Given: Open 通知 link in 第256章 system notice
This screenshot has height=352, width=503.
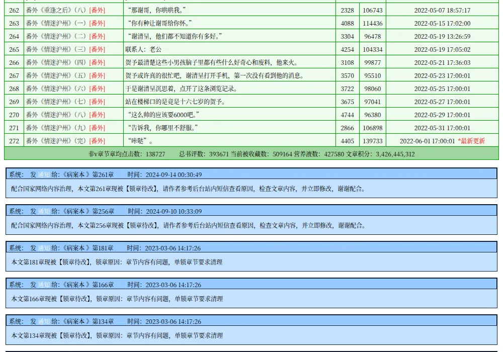Looking at the screenshot, I should click(44, 212).
